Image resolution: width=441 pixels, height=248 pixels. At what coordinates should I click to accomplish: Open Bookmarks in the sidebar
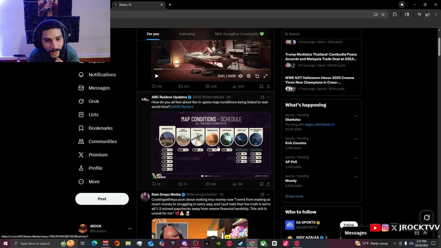tap(96, 128)
